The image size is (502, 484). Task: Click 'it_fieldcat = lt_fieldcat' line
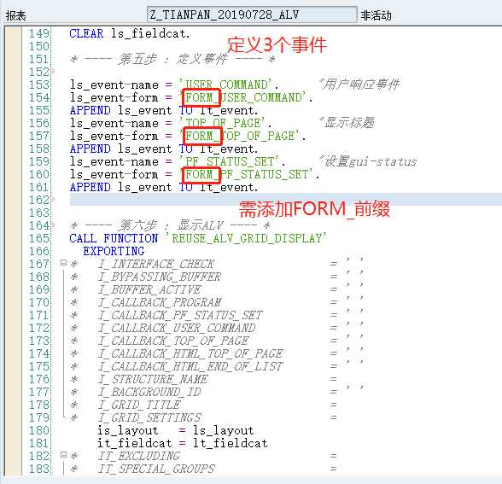183,443
